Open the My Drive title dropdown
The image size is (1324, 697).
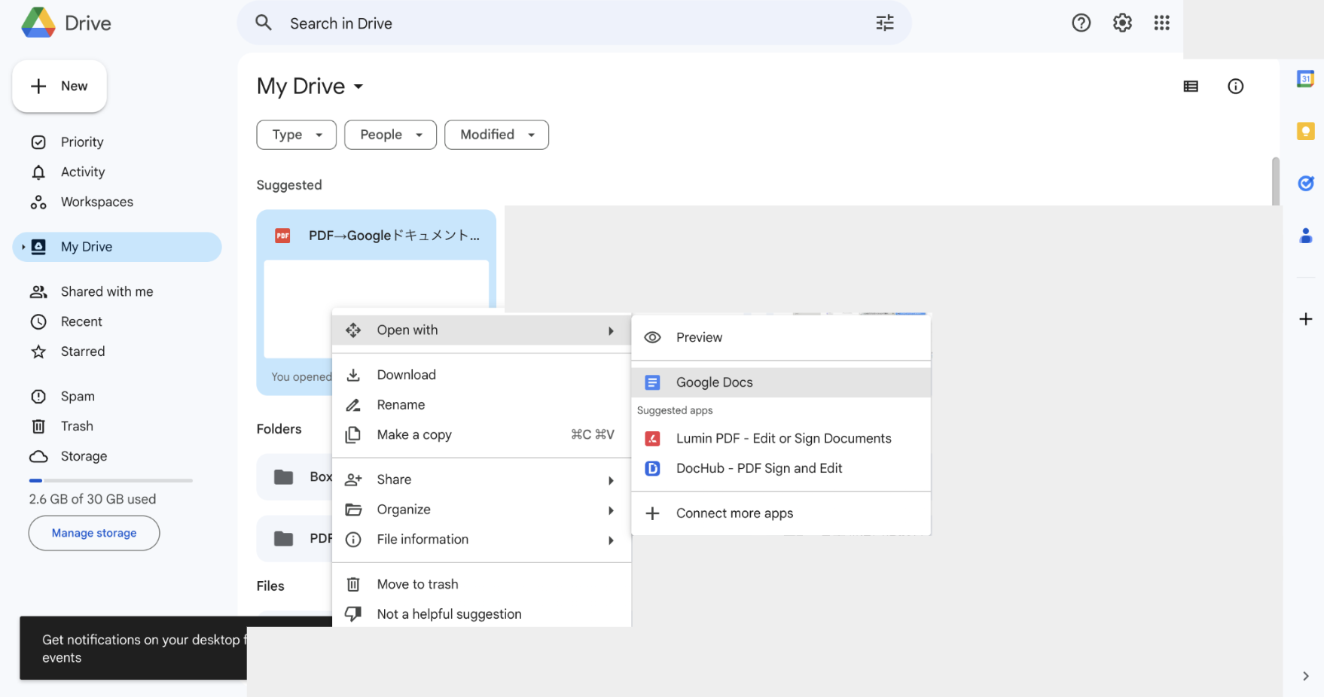(x=310, y=87)
